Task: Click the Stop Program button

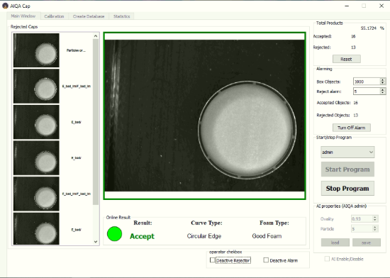Action: coord(347,189)
